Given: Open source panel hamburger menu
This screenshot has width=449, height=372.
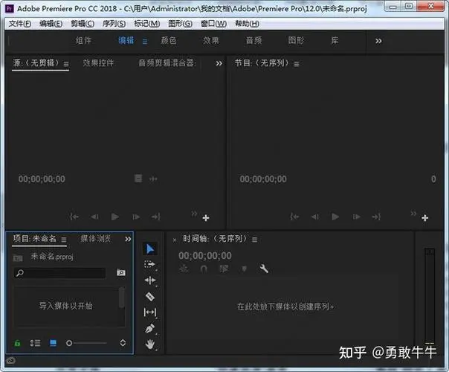Looking at the screenshot, I should pyautogui.click(x=66, y=64).
